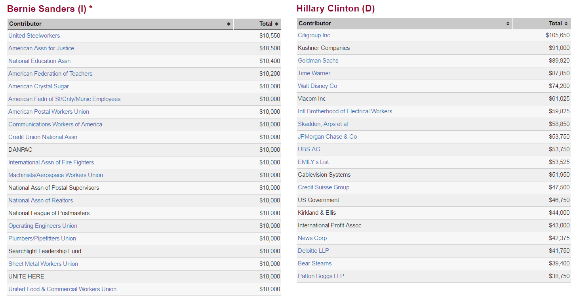Open Operating Engineers Union link
This screenshot has height=307, width=579.
coord(43,226)
